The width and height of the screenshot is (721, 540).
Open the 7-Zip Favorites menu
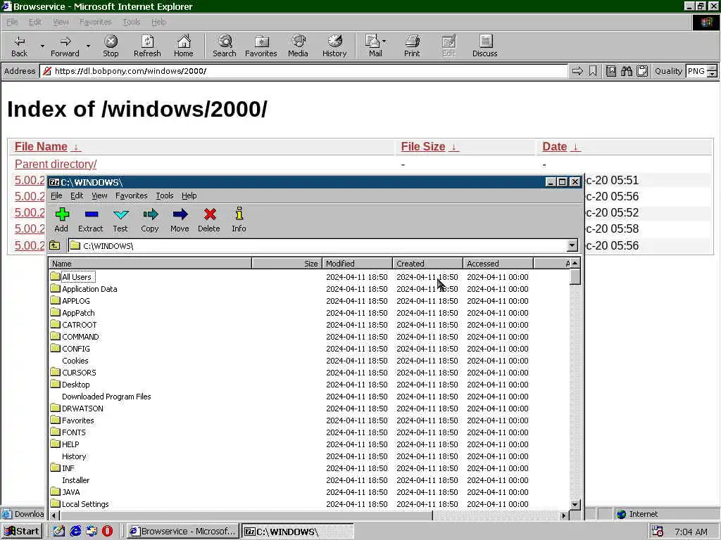132,195
